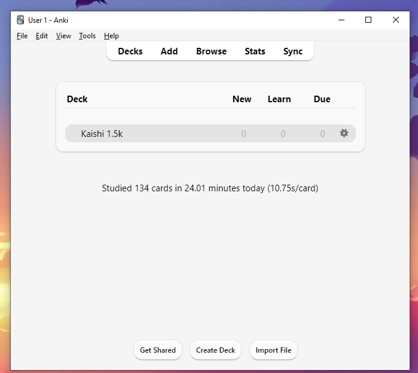Select the Kaishi 1.5k deck
Screen dimensions: 418x373
pyautogui.click(x=102, y=133)
